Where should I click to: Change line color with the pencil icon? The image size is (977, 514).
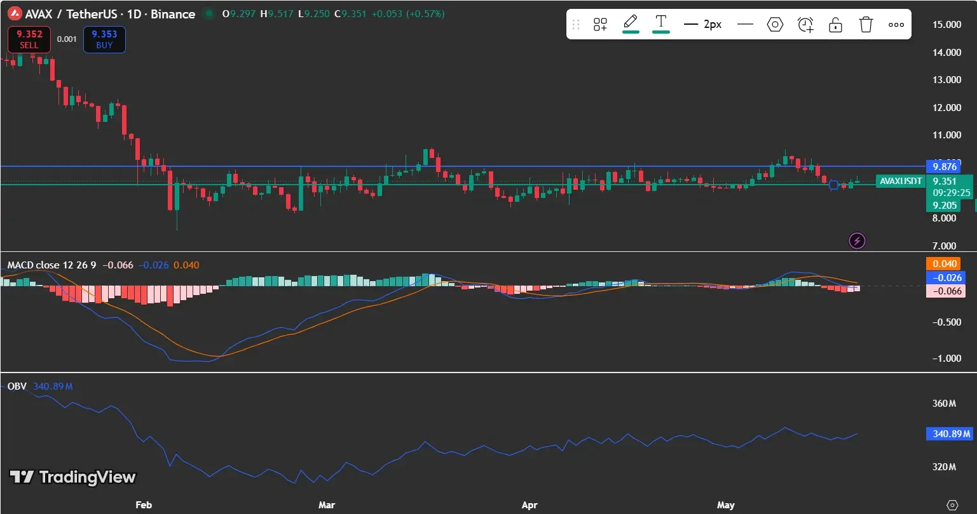point(631,24)
